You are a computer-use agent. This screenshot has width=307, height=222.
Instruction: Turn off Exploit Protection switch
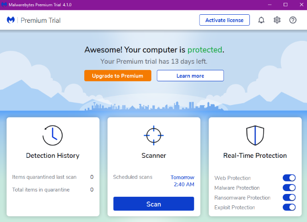[289, 207]
